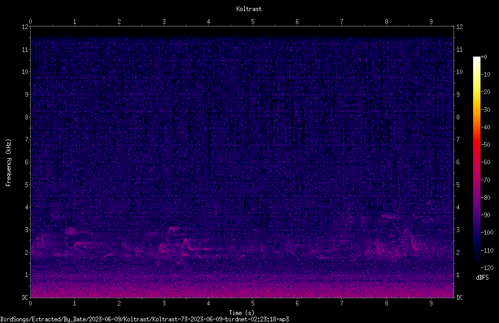Click the "Frequency (kHz)" vertical axis label
The image size is (499, 323).
pyautogui.click(x=8, y=163)
